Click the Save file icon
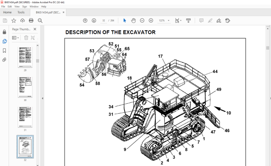This screenshot has width=271, height=166. pos(5,21)
